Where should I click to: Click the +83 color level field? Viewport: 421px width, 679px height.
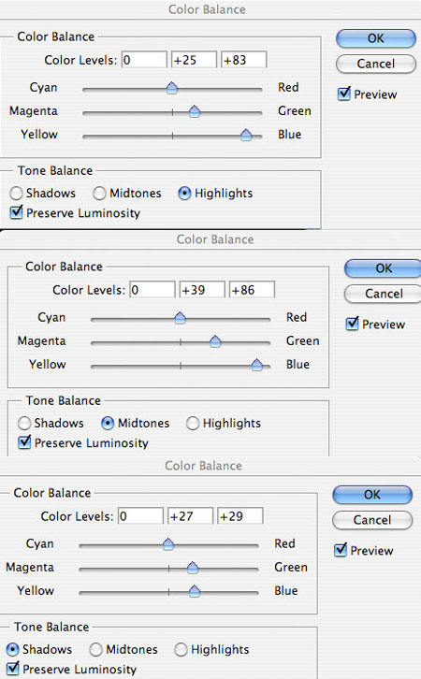243,60
